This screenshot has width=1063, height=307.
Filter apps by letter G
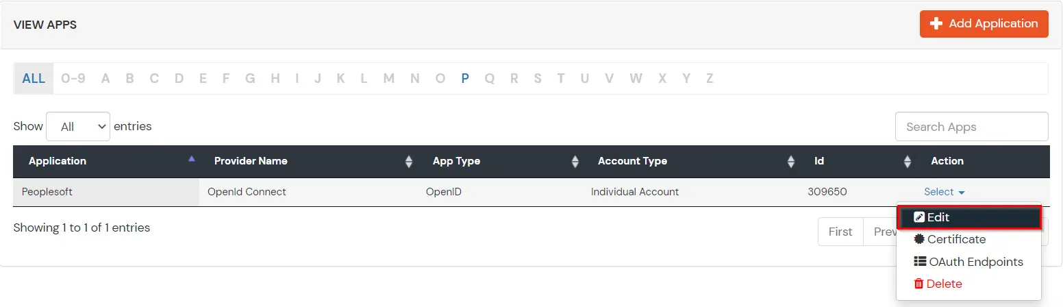pos(250,78)
